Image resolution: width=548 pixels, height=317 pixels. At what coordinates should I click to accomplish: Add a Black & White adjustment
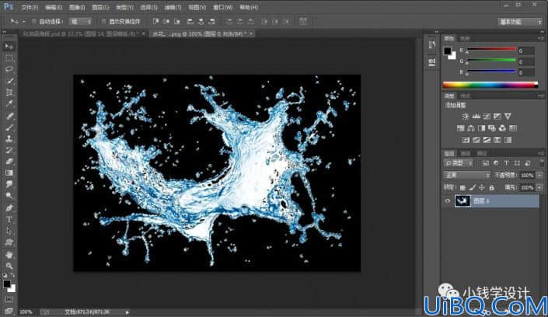point(482,128)
